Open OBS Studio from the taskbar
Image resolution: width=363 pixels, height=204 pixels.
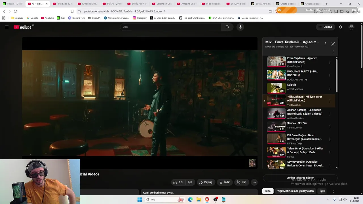(216, 199)
